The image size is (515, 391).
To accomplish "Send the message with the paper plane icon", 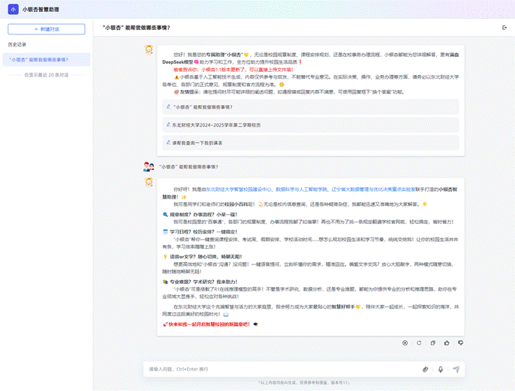I will (456, 369).
